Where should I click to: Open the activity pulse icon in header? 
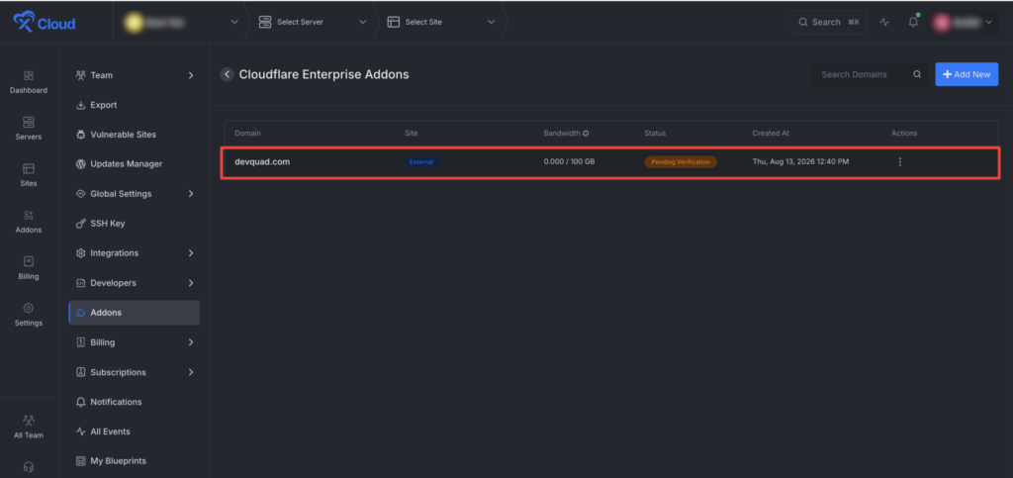click(x=884, y=22)
